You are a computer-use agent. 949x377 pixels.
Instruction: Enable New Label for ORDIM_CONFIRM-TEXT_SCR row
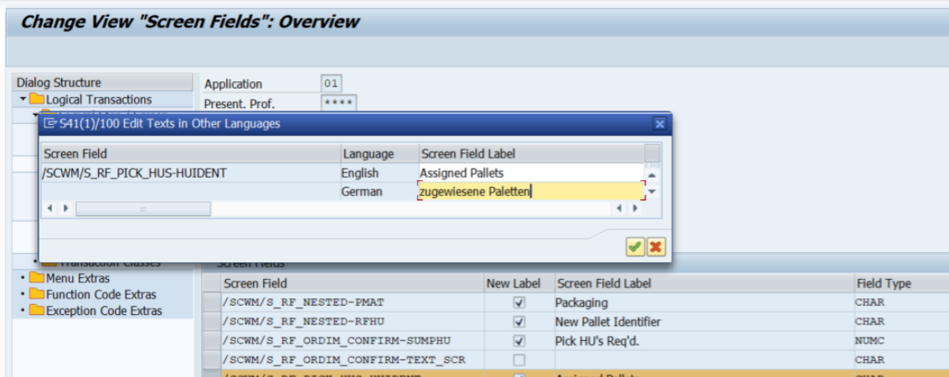click(518, 359)
